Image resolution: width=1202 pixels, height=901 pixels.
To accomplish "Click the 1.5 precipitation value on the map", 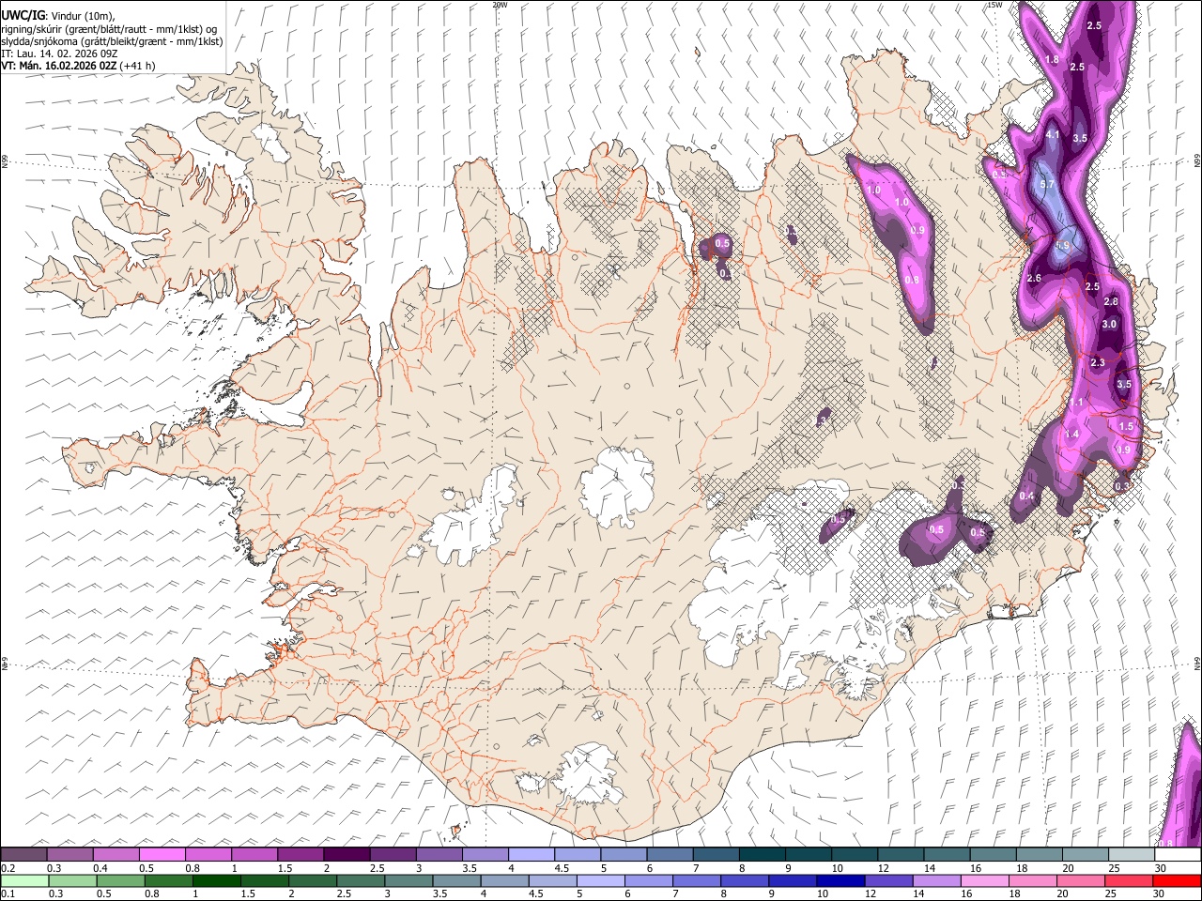I will pyautogui.click(x=1127, y=426).
